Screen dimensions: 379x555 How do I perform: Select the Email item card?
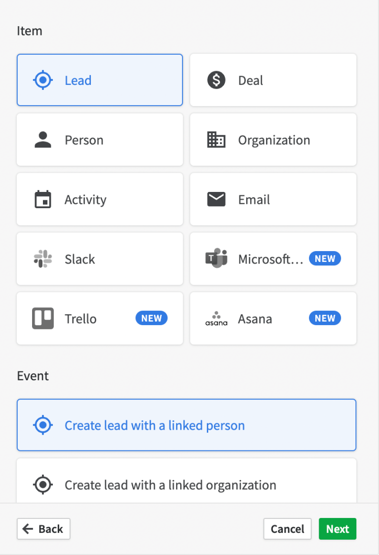[x=273, y=199]
